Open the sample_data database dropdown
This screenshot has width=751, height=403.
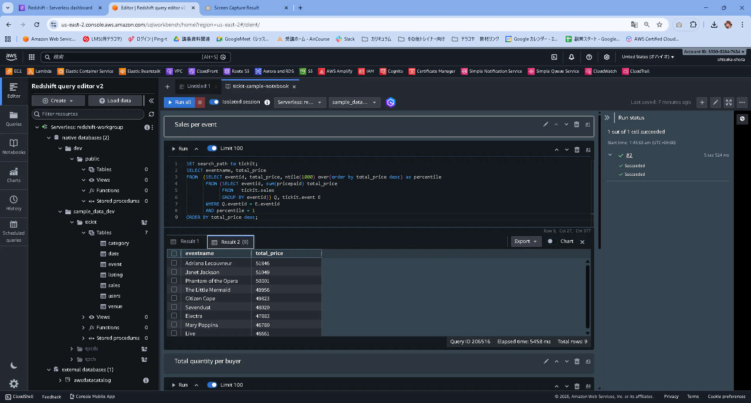point(354,102)
